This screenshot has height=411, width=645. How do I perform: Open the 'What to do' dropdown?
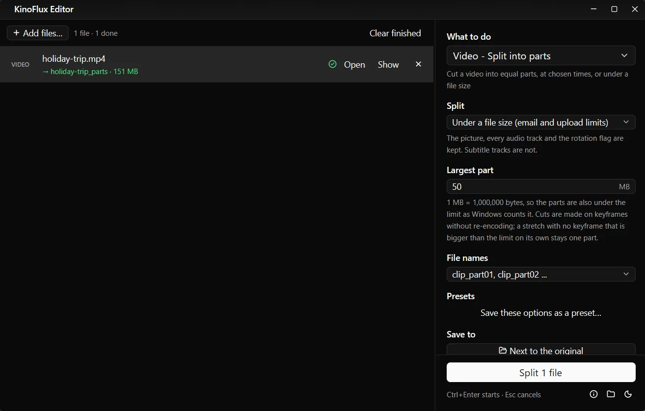click(x=541, y=56)
